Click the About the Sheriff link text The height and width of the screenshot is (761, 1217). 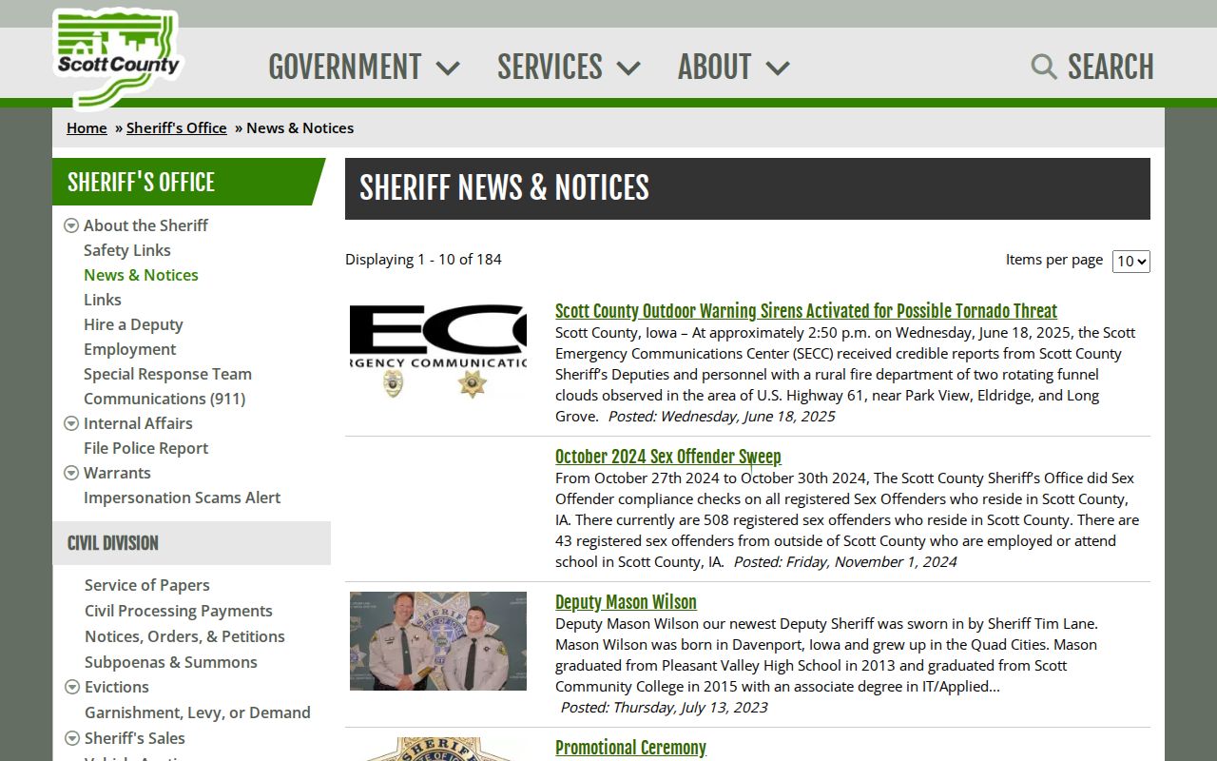coord(145,225)
